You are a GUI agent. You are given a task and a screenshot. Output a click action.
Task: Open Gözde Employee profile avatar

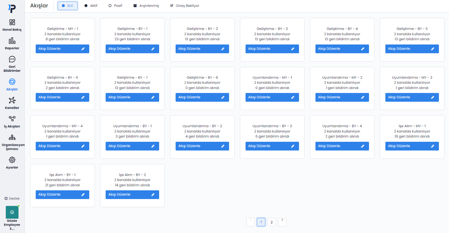[x=12, y=213]
